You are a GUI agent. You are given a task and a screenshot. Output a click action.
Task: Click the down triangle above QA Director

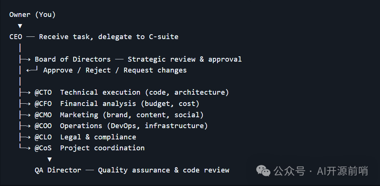[x=50, y=159]
